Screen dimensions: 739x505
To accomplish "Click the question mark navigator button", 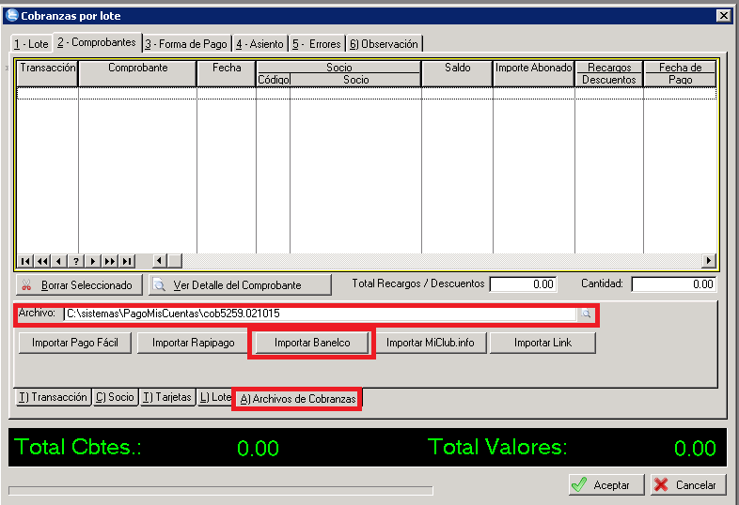I will [76, 261].
